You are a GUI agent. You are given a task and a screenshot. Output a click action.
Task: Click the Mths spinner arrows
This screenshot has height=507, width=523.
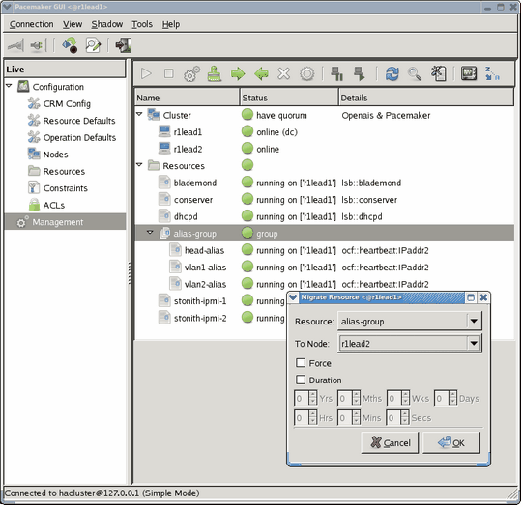pyautogui.click(x=356, y=399)
